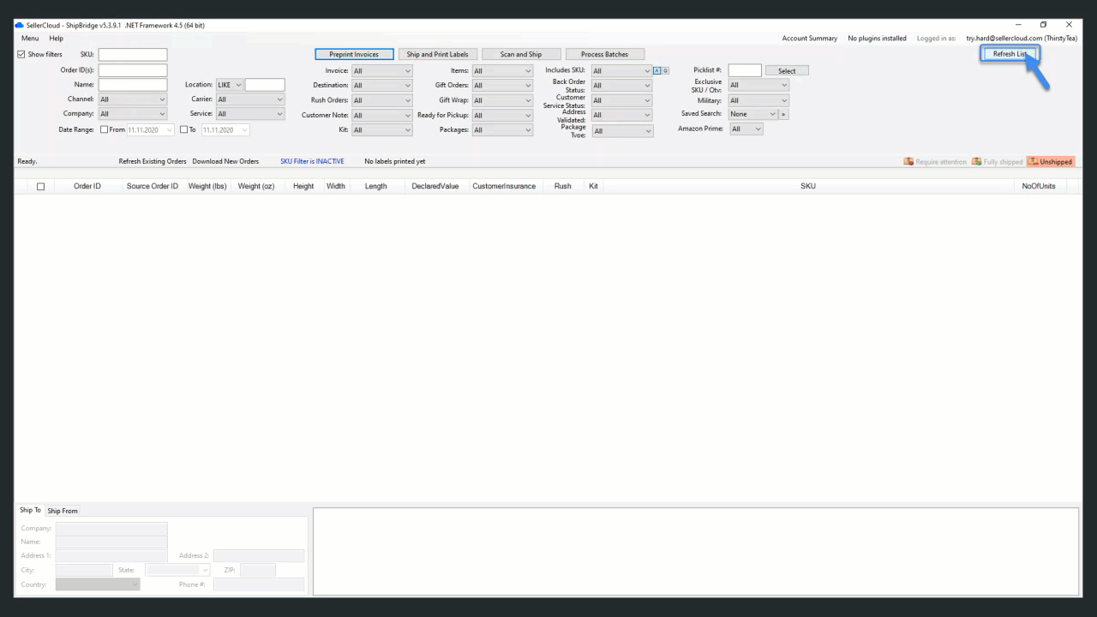Open the Military dropdown
1097x617 pixels.
coord(758,100)
